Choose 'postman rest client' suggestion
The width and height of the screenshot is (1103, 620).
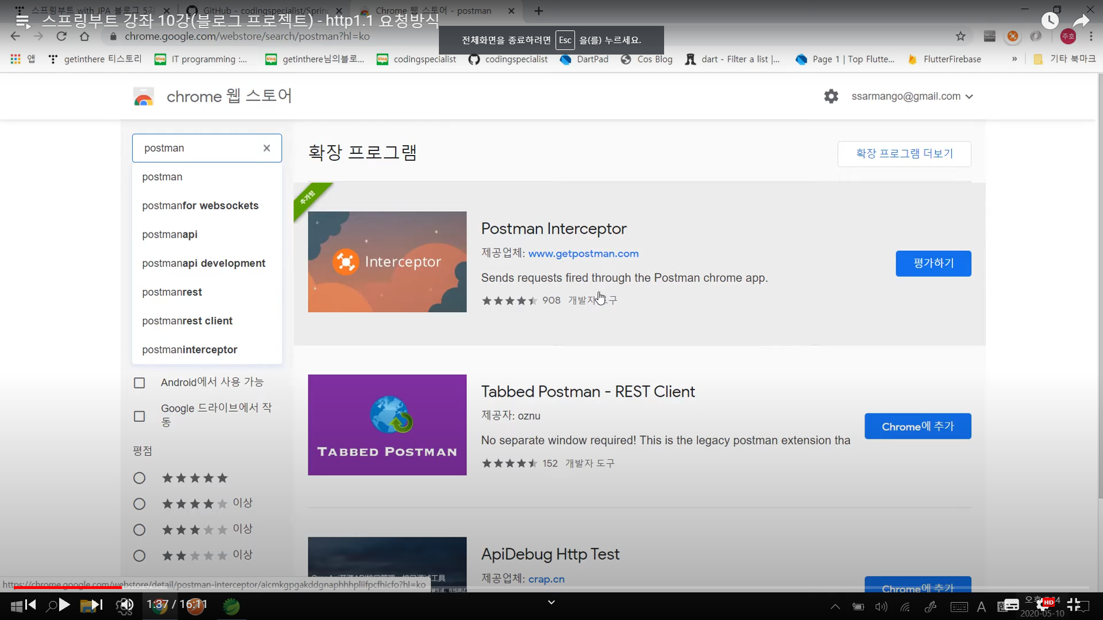(207, 321)
